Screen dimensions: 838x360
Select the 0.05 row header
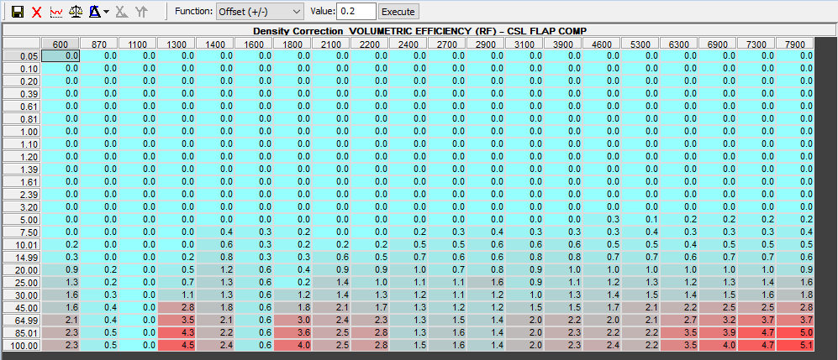22,55
